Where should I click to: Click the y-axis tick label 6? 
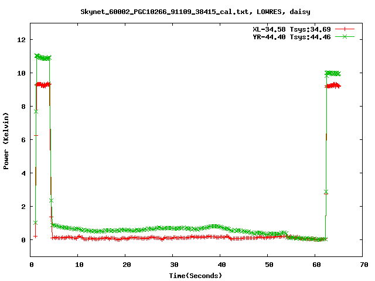[23, 140]
